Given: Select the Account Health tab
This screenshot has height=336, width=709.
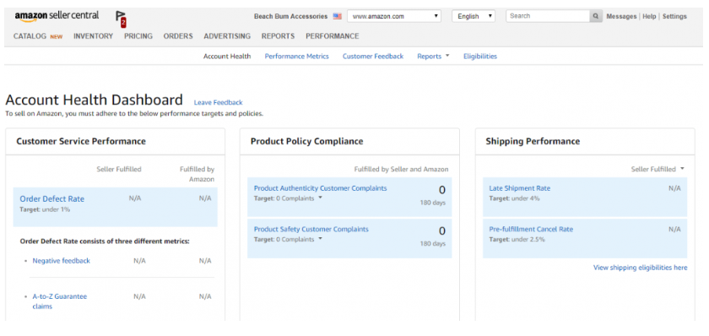Looking at the screenshot, I should pos(227,57).
